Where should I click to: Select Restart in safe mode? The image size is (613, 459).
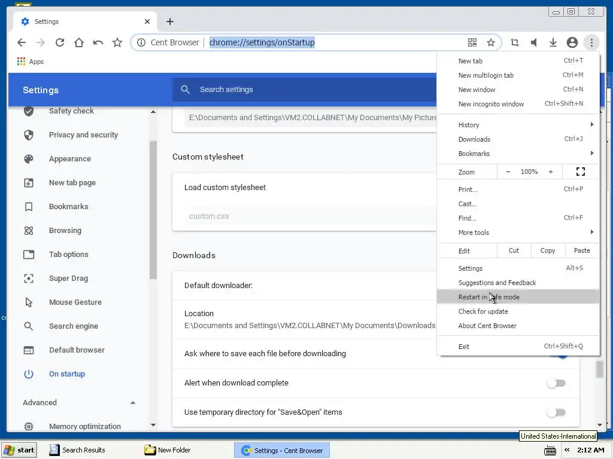[x=518, y=297]
